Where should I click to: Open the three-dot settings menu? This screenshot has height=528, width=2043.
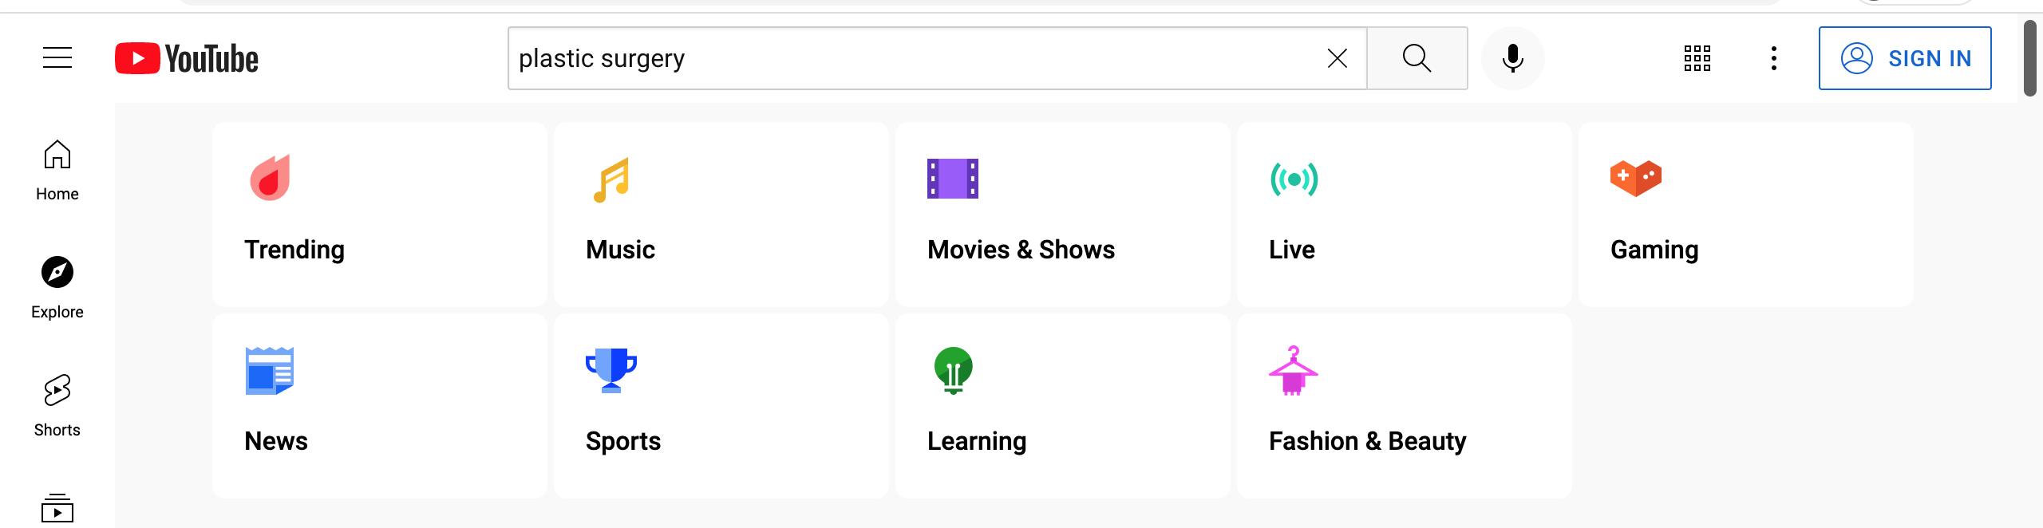(1774, 58)
